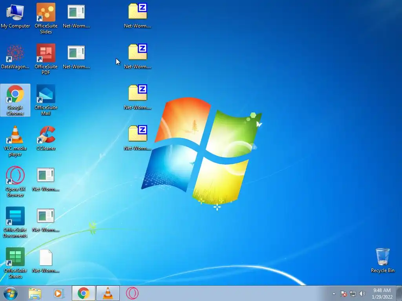Open the Action Center flag icon

pyautogui.click(x=343, y=294)
